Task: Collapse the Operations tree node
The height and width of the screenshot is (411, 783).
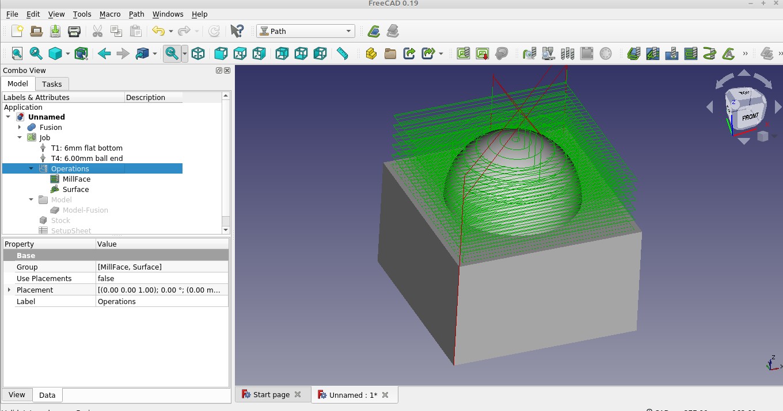Action: pos(31,168)
